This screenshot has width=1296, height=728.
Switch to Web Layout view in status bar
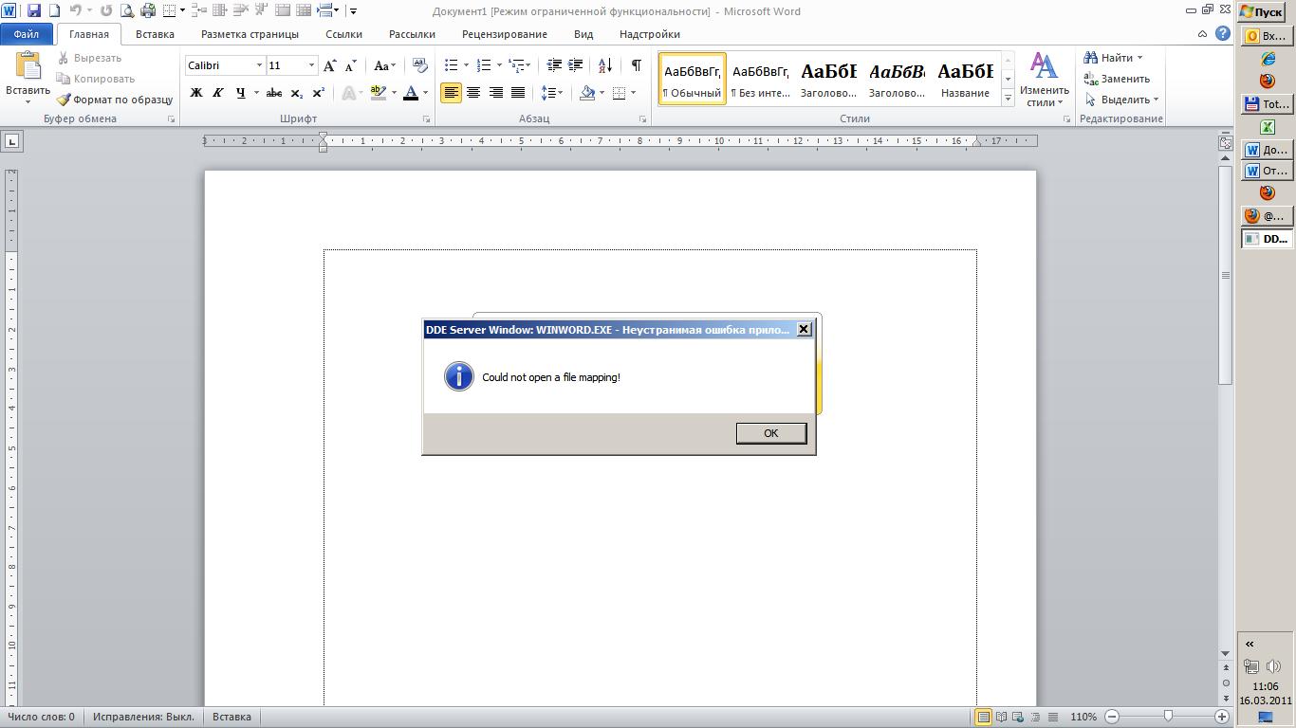(x=1018, y=717)
